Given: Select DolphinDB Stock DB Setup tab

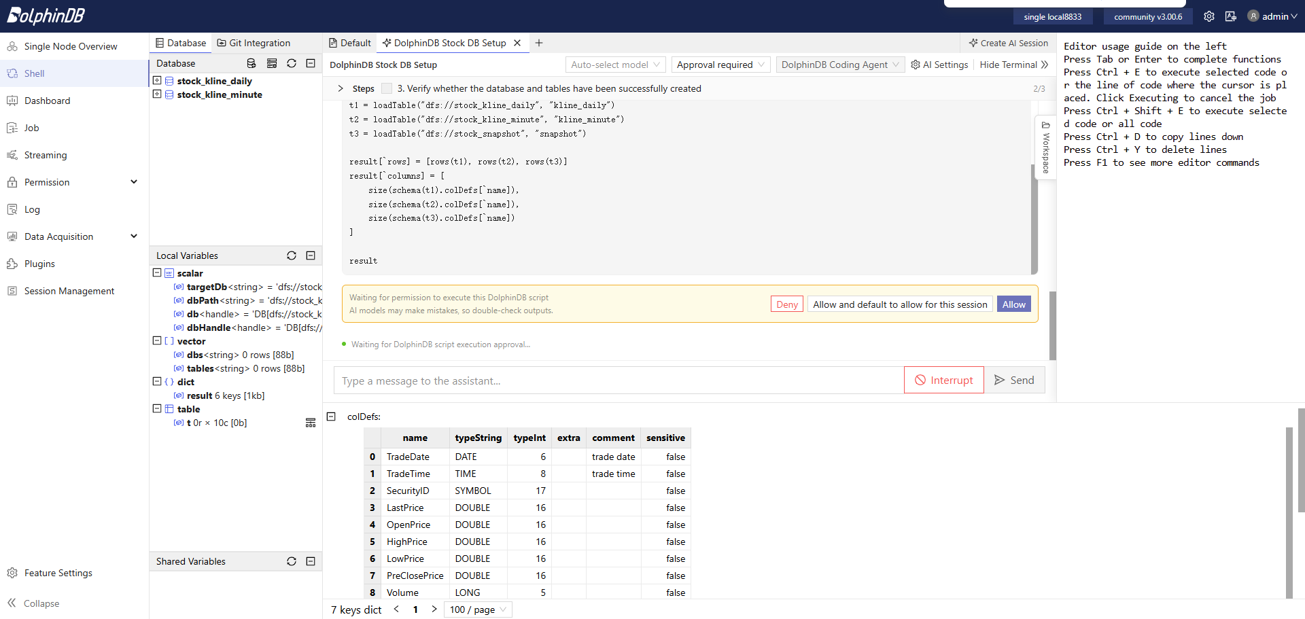Looking at the screenshot, I should coord(444,43).
